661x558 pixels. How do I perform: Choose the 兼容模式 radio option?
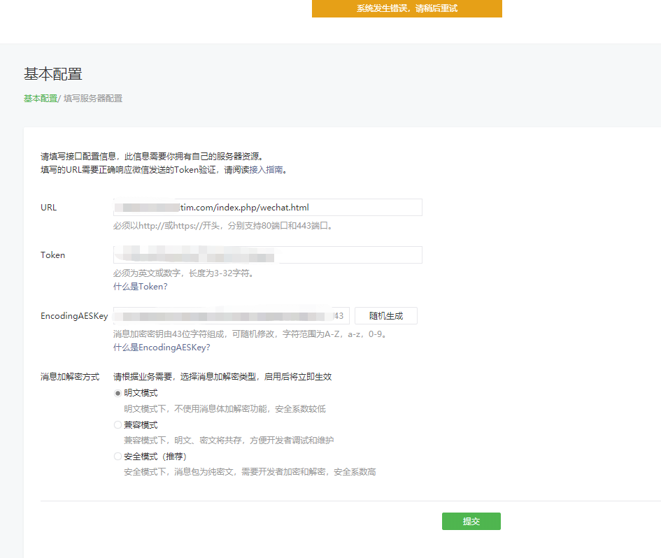(118, 425)
